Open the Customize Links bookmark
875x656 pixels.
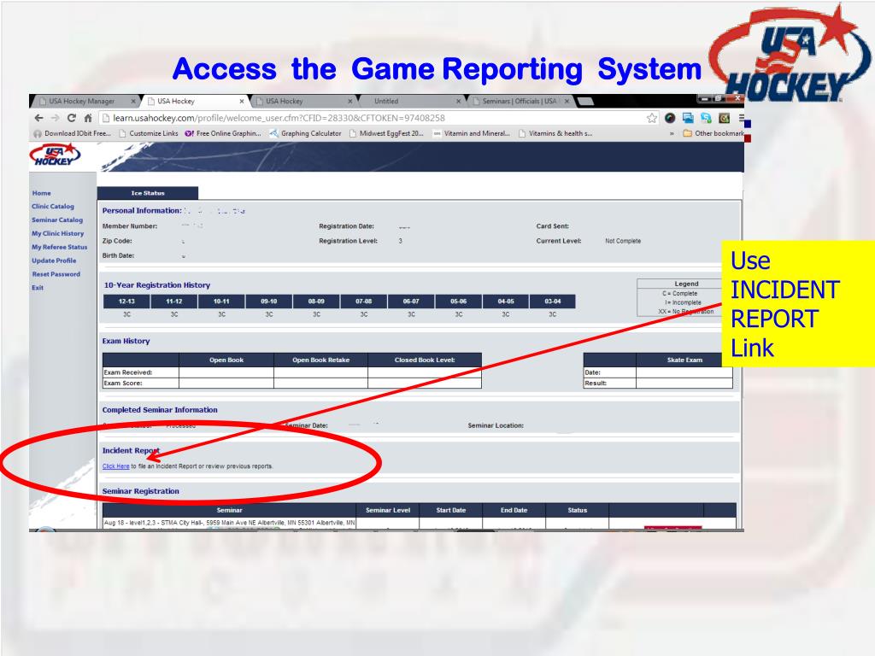149,133
